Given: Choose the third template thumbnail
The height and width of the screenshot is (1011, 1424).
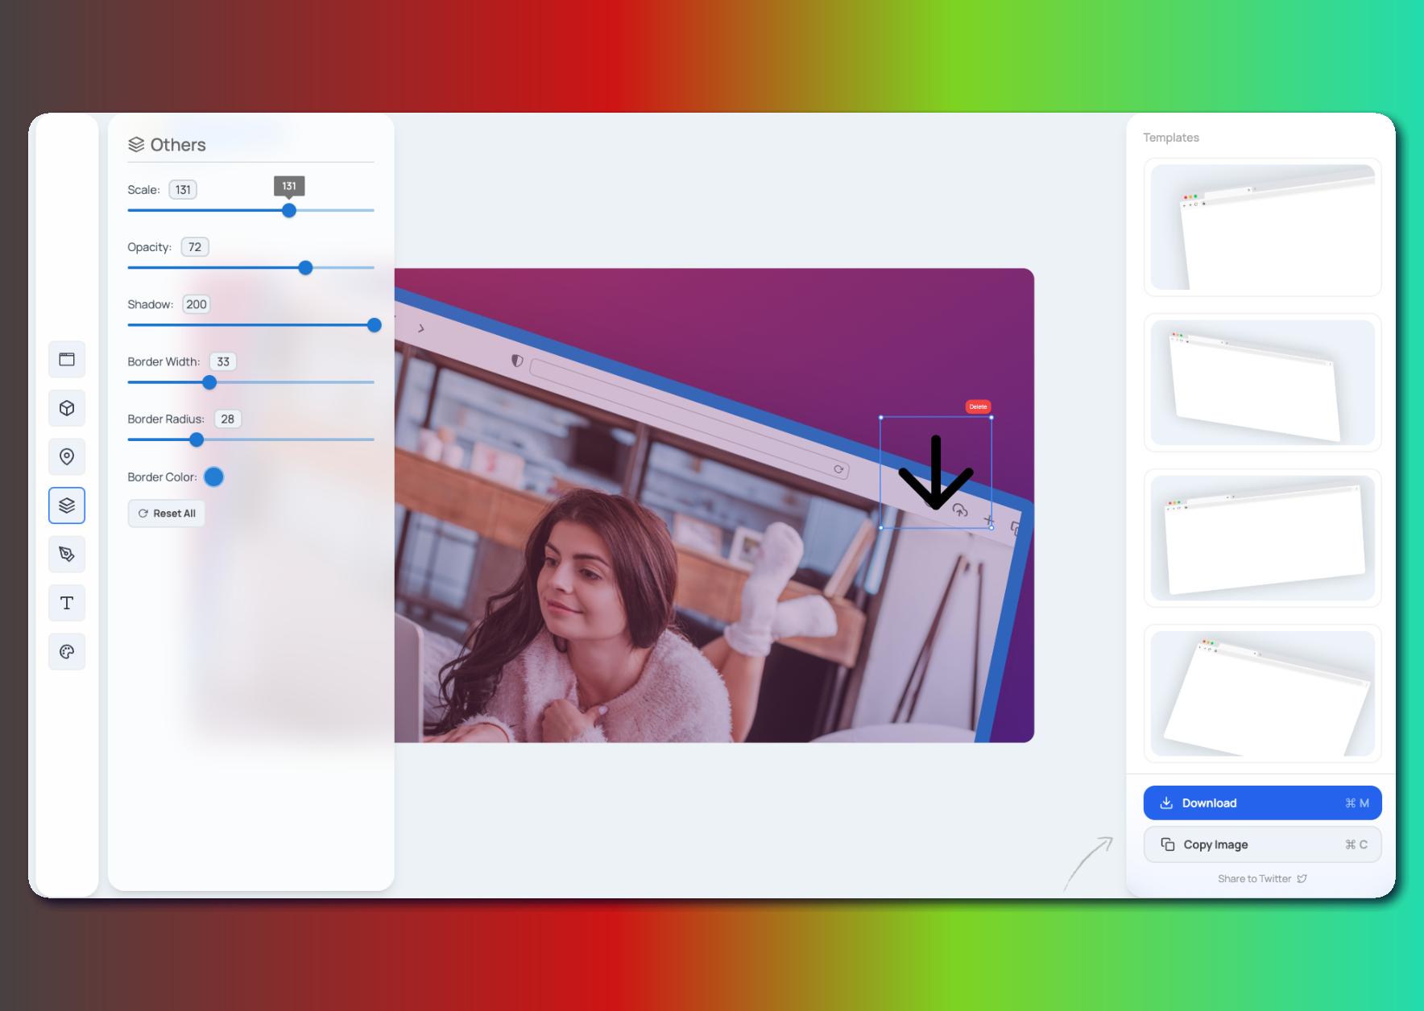Looking at the screenshot, I should 1262,538.
